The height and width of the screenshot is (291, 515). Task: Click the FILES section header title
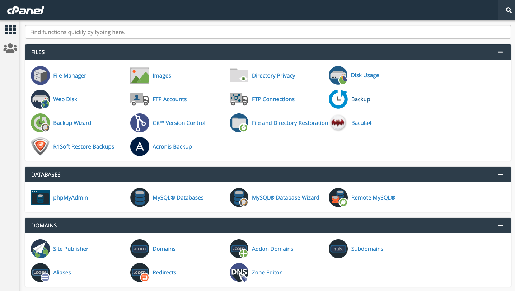(38, 52)
